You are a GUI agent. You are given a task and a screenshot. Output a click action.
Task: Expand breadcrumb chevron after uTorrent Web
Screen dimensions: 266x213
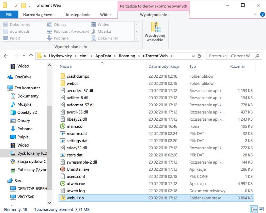171,56
